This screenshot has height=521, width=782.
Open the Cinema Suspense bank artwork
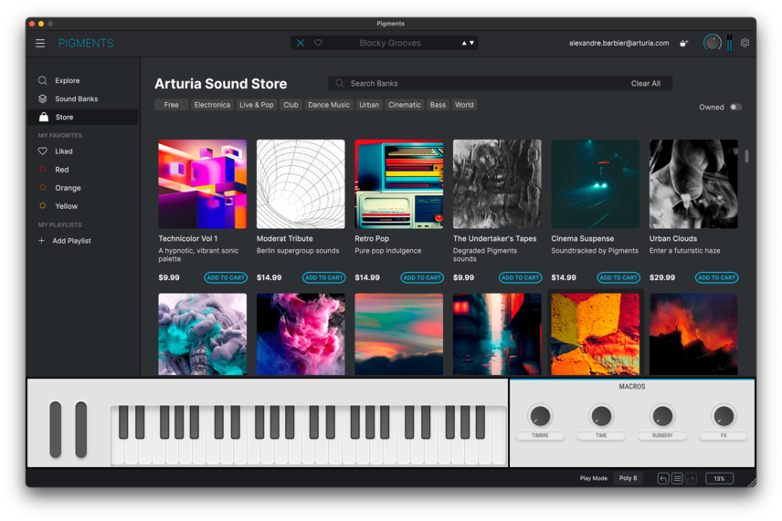pyautogui.click(x=596, y=183)
